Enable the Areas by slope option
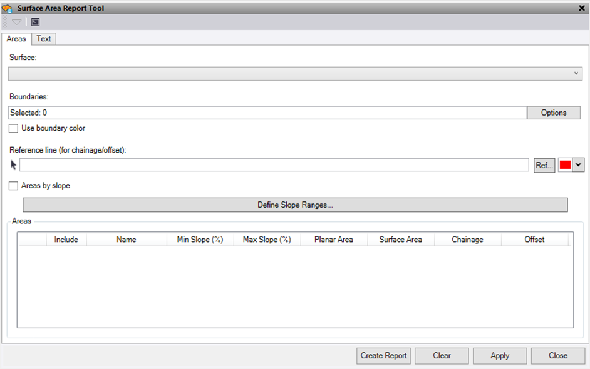This screenshot has width=590, height=369. coord(13,185)
